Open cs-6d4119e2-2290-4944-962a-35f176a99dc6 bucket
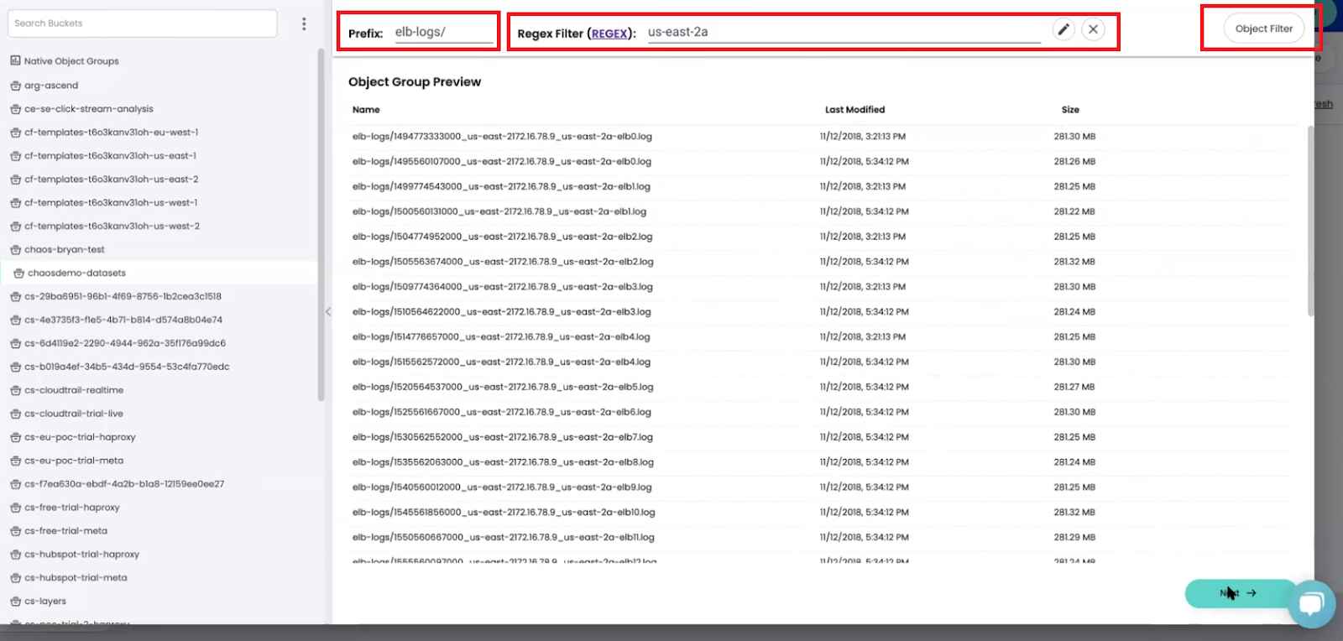 (x=125, y=344)
